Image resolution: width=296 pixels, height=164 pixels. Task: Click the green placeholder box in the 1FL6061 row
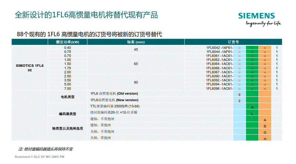pyautogui.click(x=252, y=56)
